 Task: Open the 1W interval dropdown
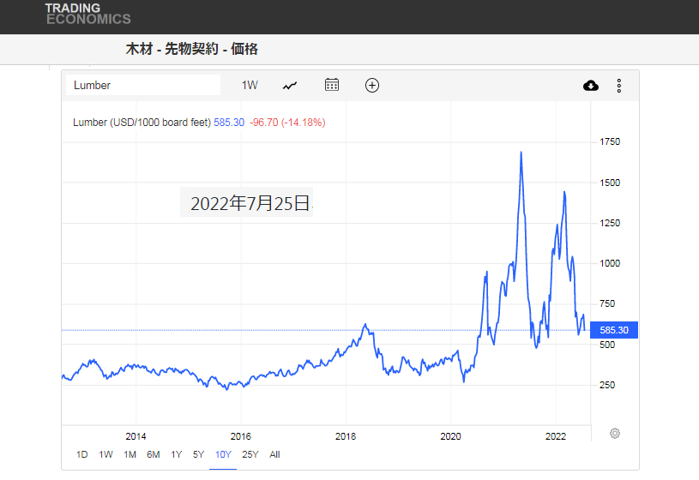click(x=250, y=85)
